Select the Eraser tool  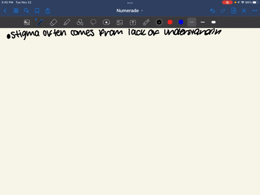click(x=54, y=22)
